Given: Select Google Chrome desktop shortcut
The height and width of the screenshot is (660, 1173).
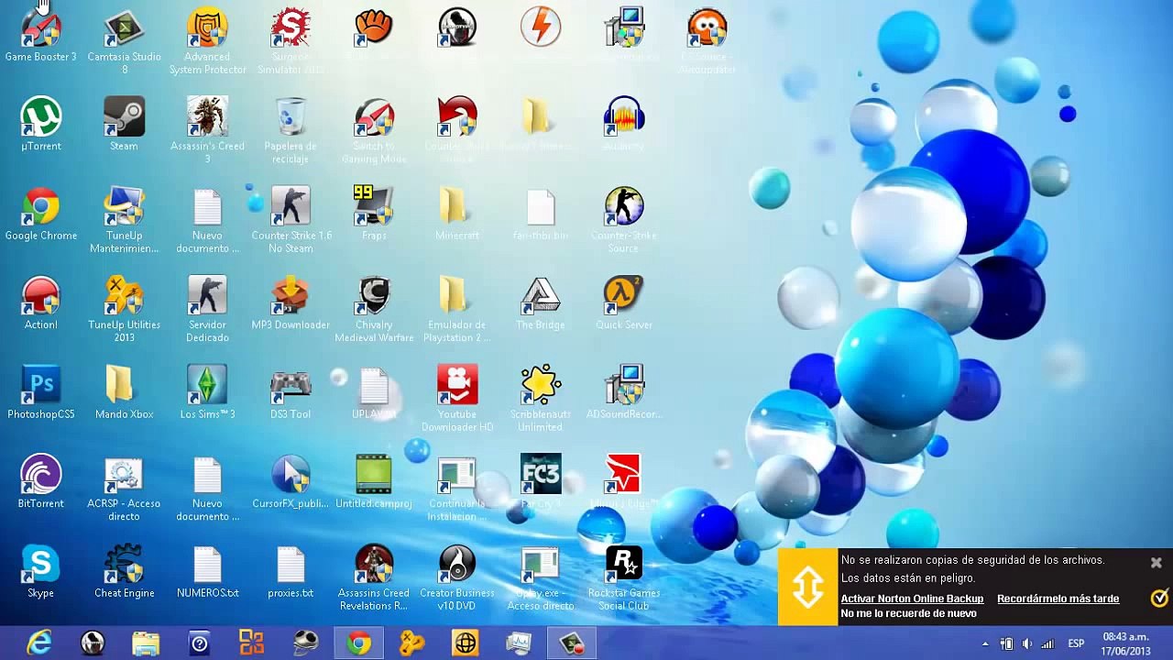Looking at the screenshot, I should (41, 214).
